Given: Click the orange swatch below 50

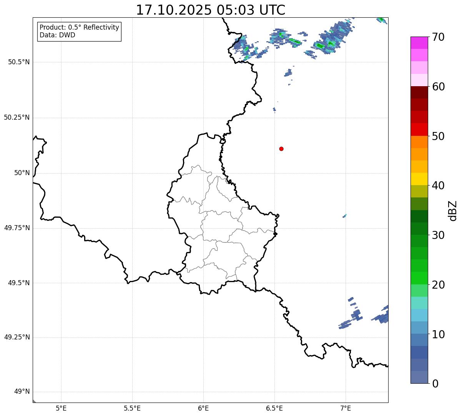Looking at the screenshot, I should coord(419,142).
